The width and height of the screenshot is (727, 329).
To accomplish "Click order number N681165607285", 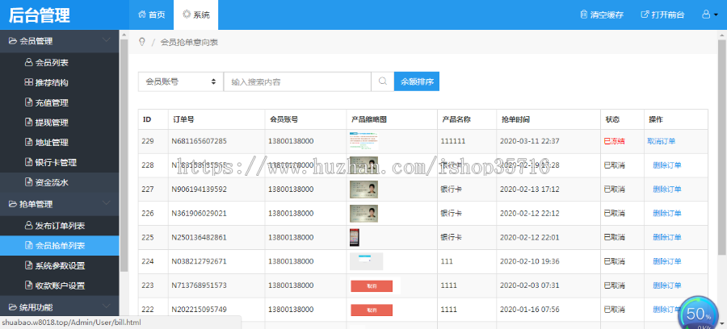I will (199, 141).
